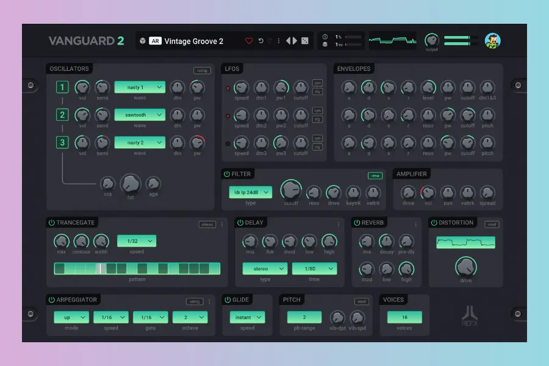
Task: Go to next preset with right arrow
Action: coord(295,41)
